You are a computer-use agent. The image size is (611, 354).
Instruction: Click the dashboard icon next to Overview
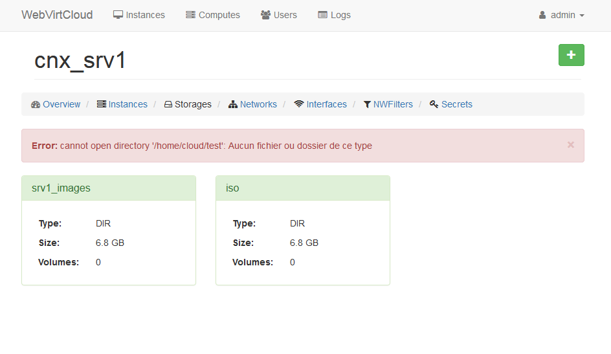[36, 104]
